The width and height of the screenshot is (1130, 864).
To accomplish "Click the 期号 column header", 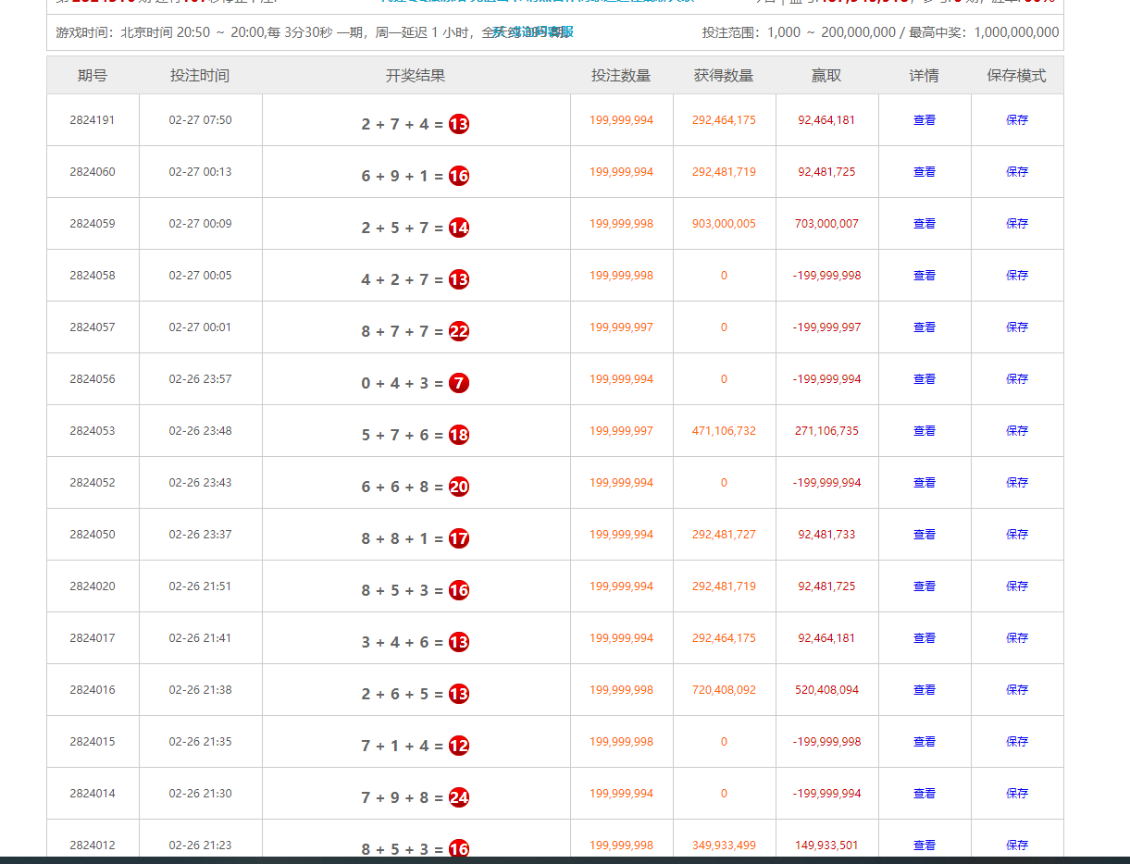I will click(93, 76).
